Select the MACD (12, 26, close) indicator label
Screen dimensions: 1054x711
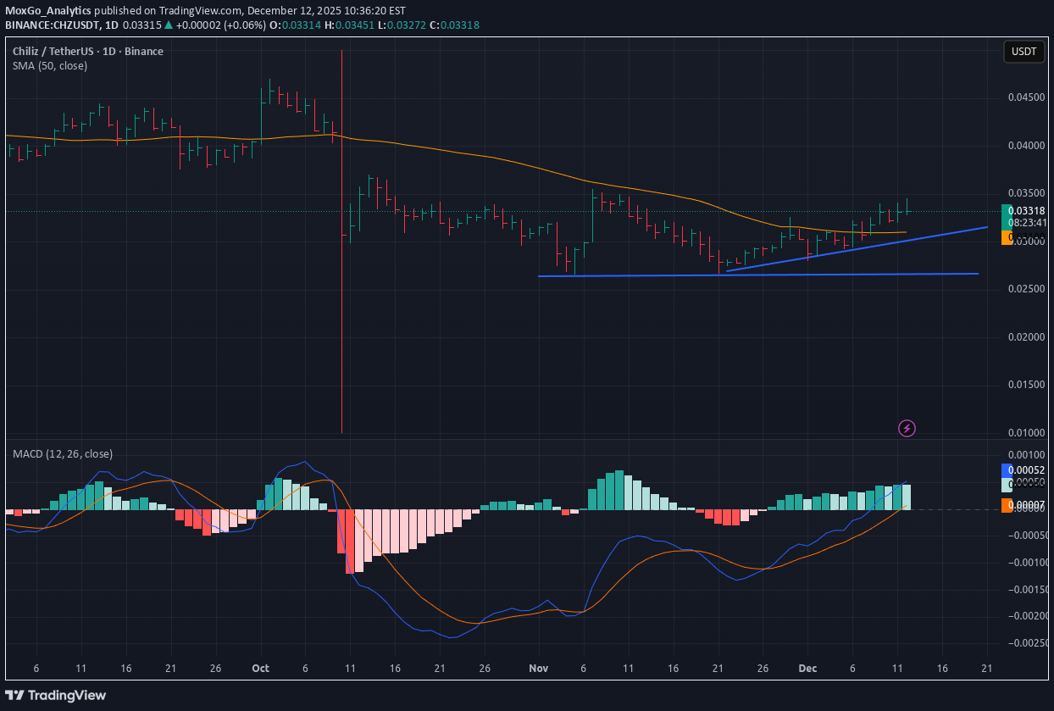click(62, 453)
